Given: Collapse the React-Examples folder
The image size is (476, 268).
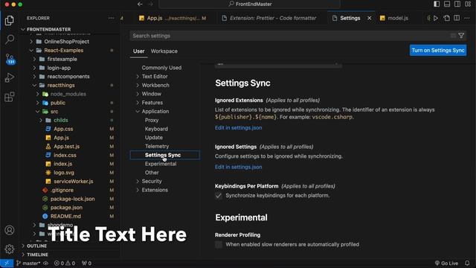Looking at the screenshot, I should pos(63,50).
